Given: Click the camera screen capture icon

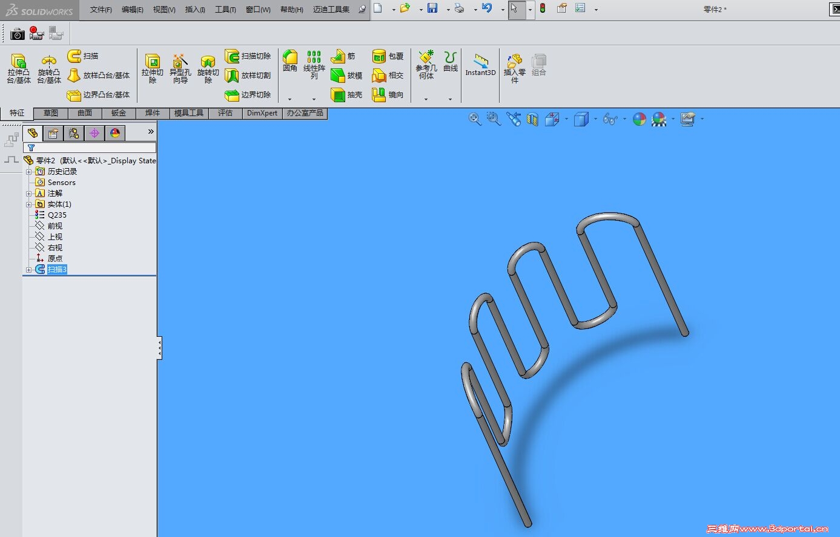Looking at the screenshot, I should pyautogui.click(x=18, y=34).
